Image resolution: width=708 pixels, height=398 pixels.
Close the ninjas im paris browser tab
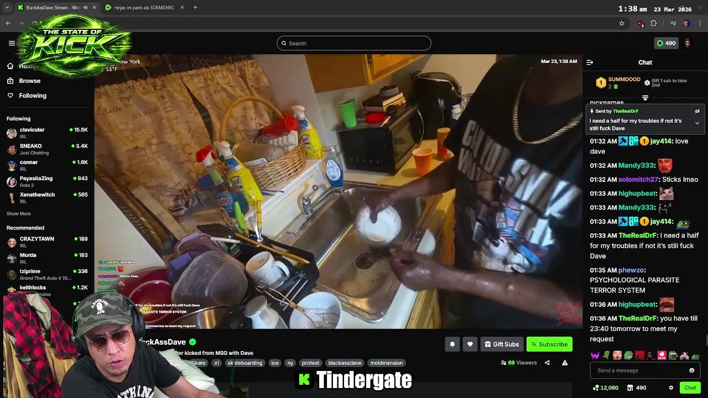183,8
